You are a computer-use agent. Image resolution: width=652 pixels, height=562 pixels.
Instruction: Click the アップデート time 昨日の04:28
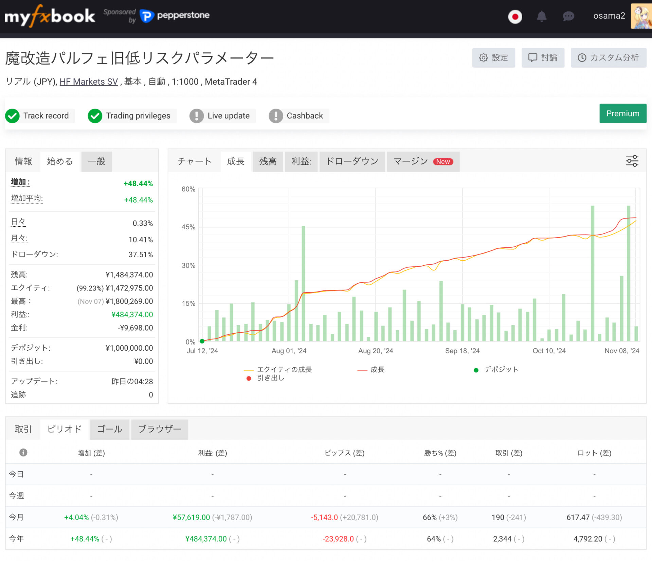[x=132, y=381]
